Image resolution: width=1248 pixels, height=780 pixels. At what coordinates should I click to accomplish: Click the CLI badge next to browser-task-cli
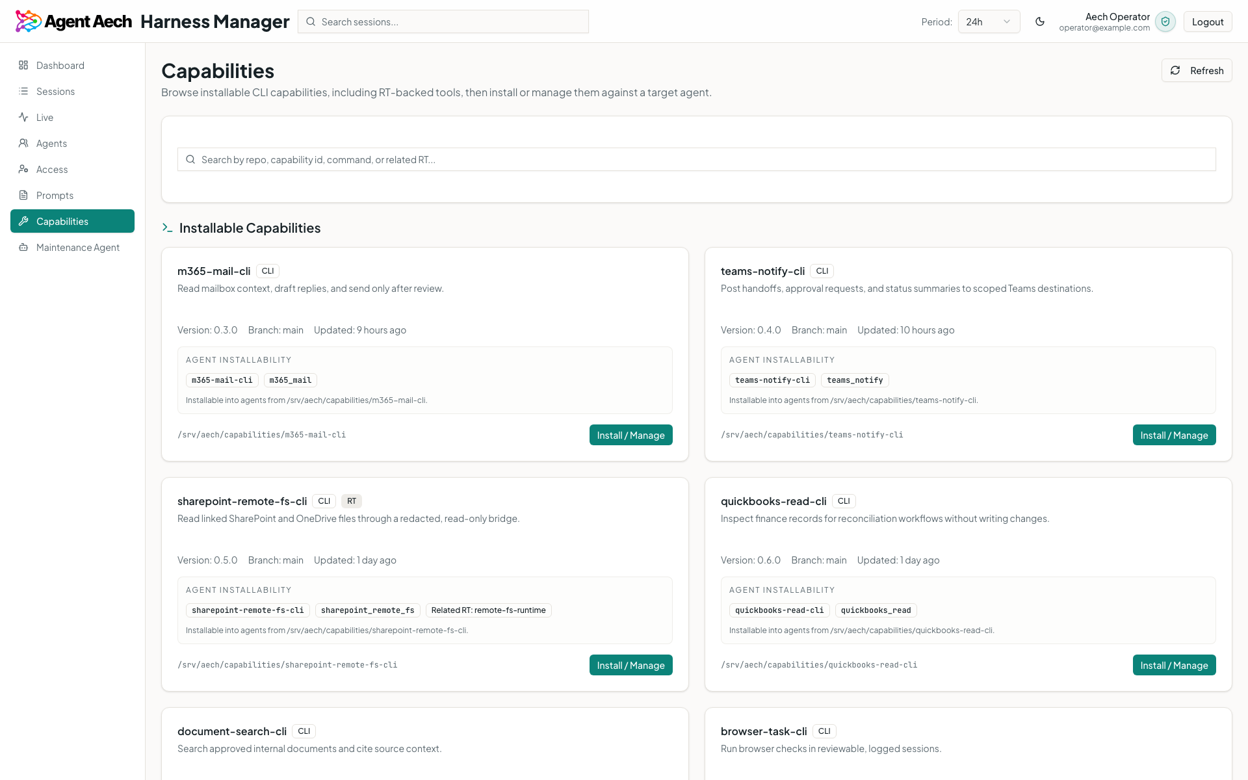click(x=824, y=731)
